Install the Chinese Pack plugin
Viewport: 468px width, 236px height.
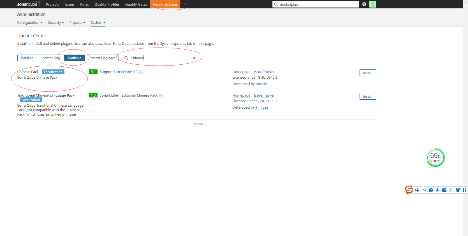point(368,73)
